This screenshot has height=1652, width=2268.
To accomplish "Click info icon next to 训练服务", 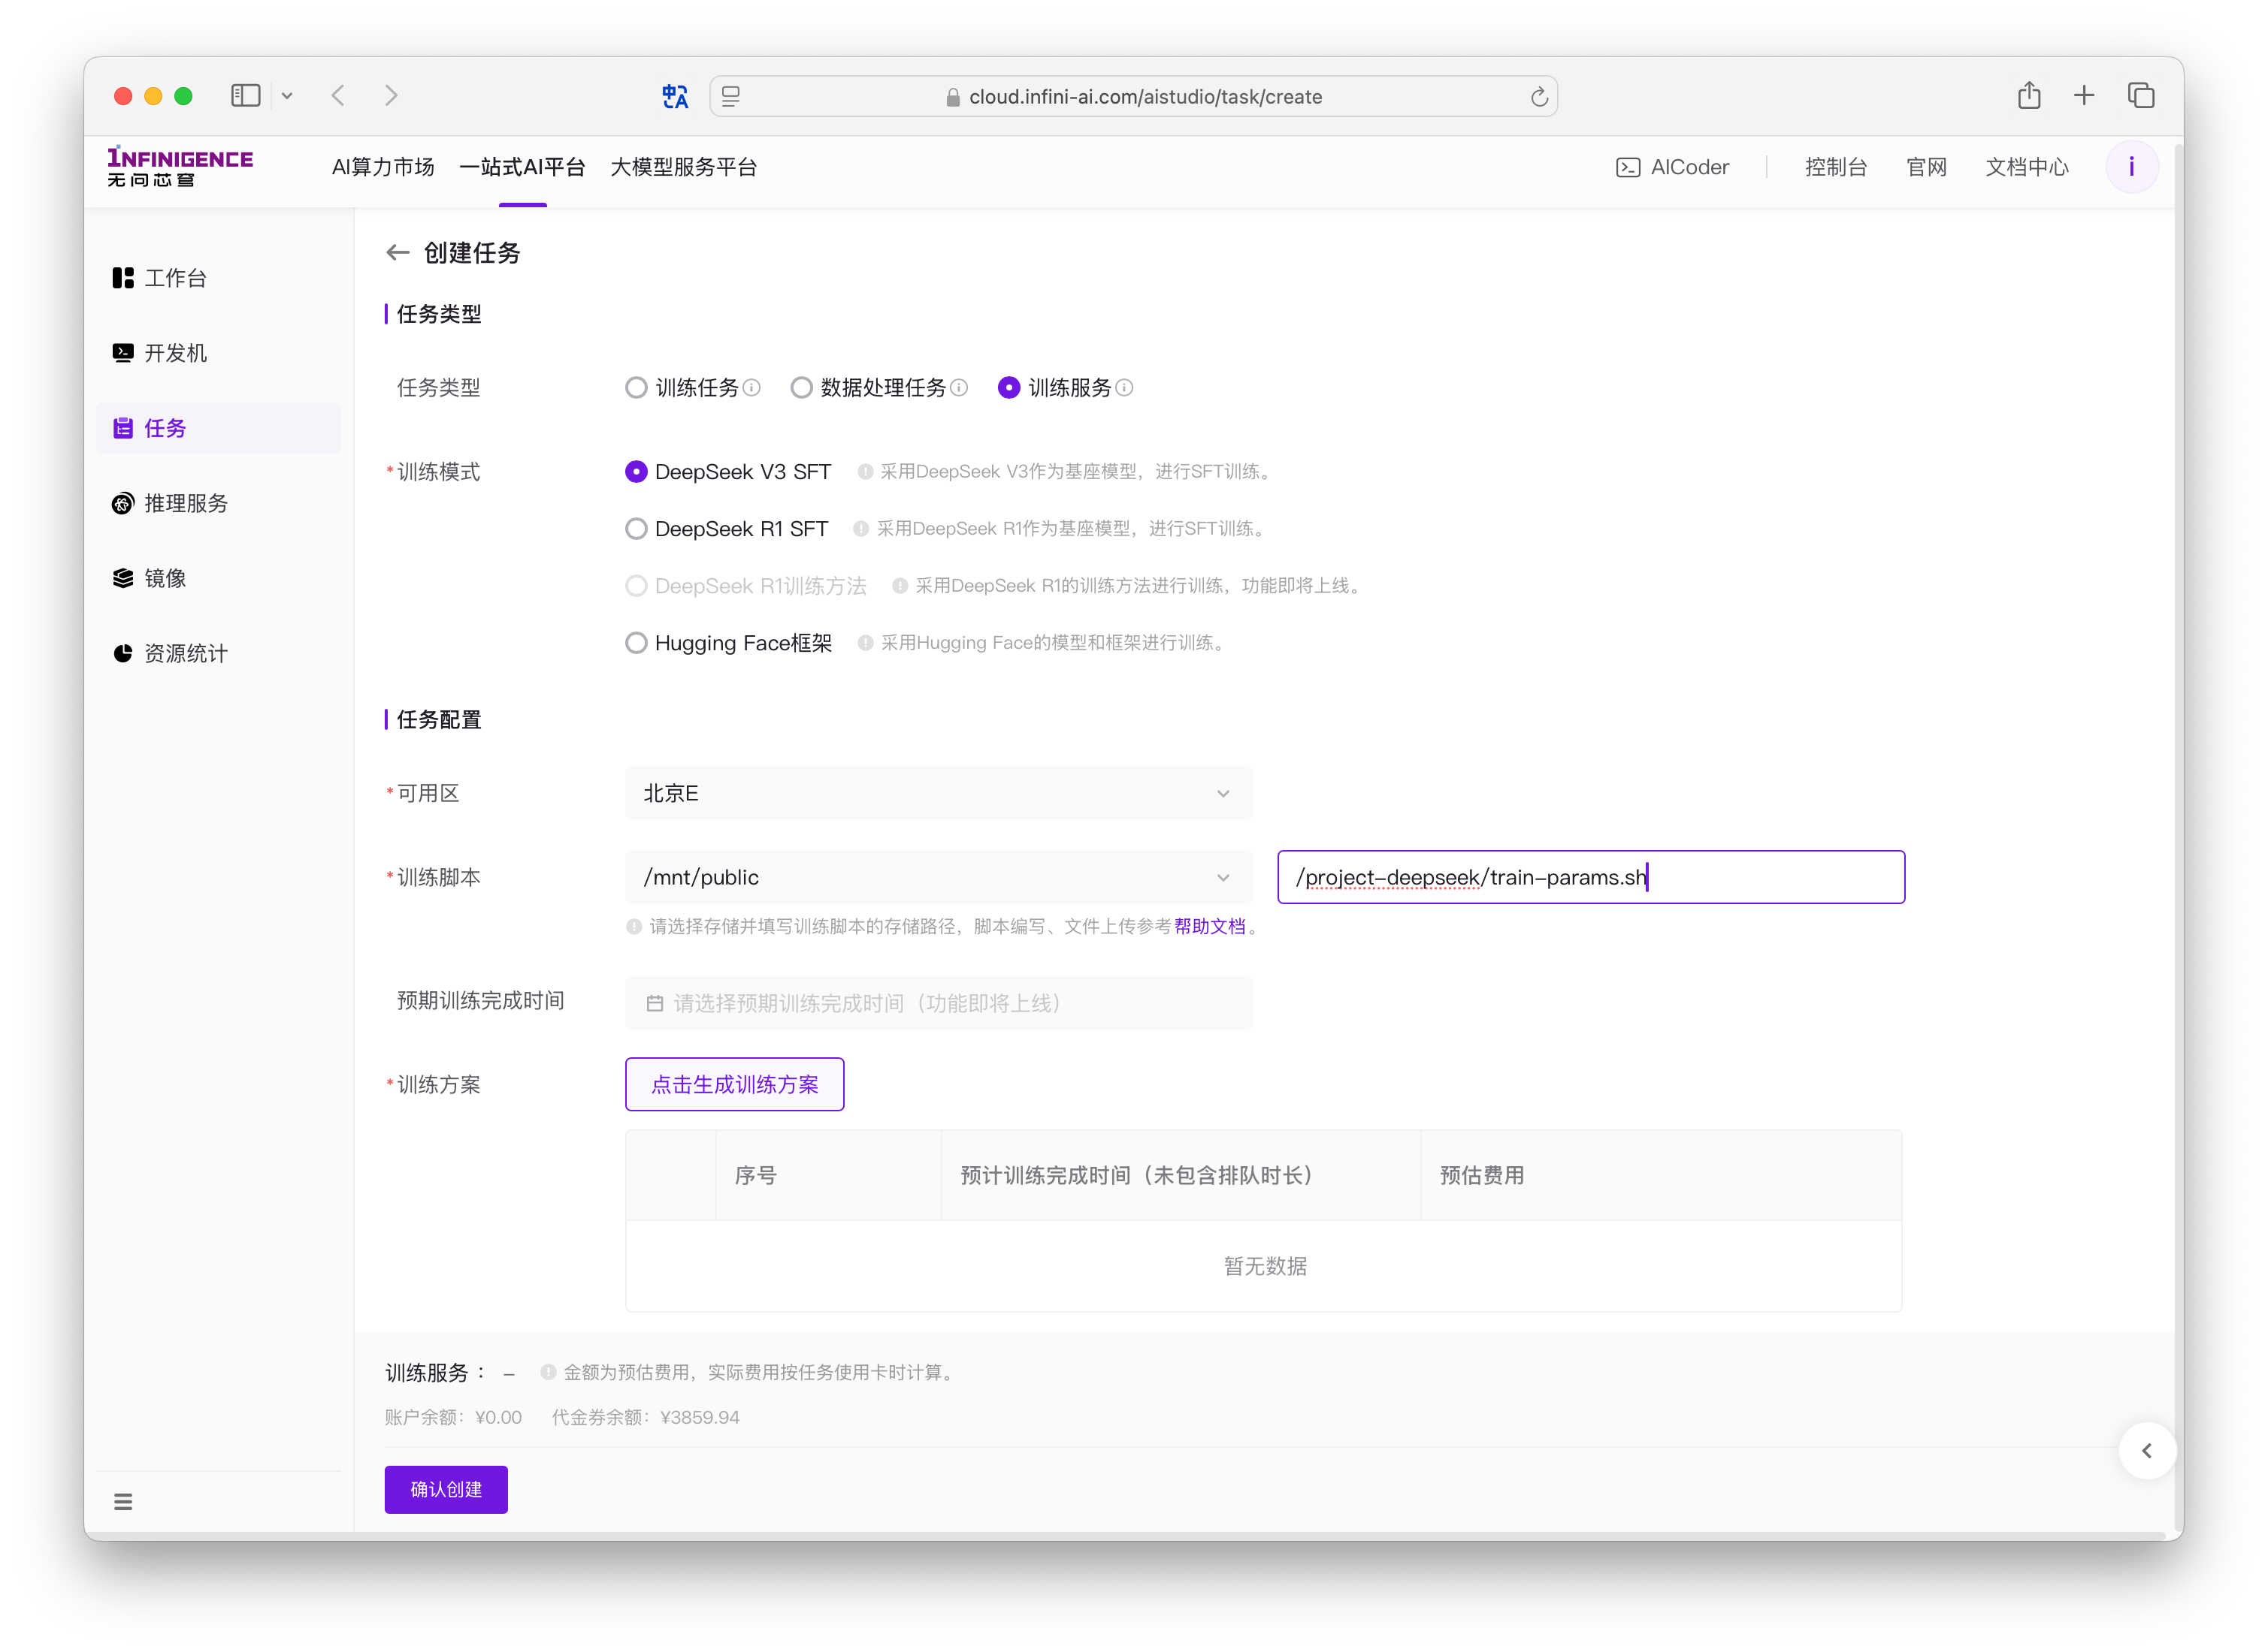I will (x=1124, y=388).
